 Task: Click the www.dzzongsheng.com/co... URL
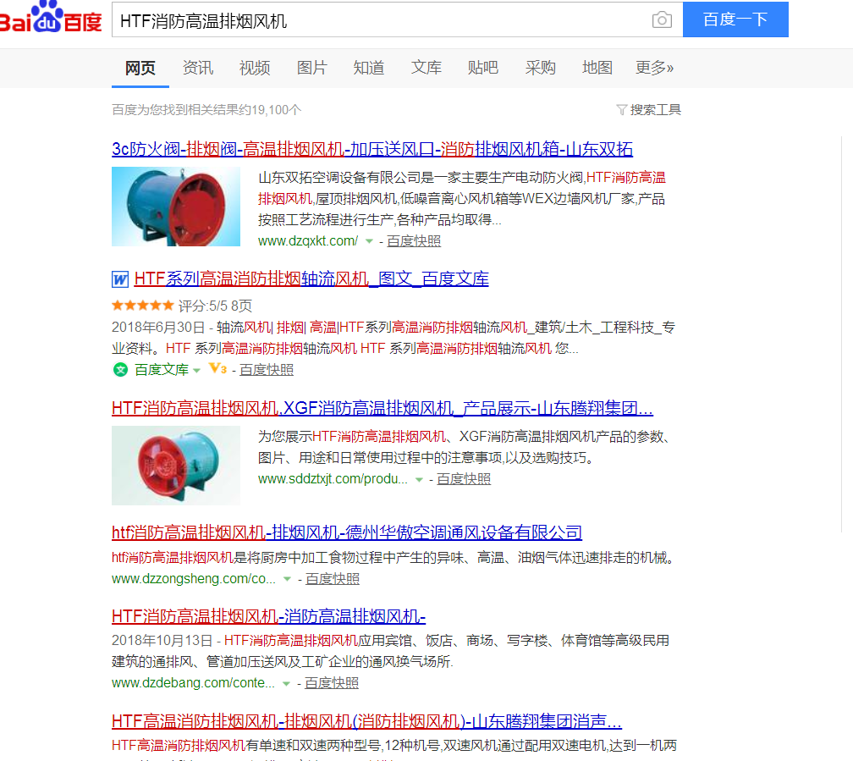tap(194, 579)
